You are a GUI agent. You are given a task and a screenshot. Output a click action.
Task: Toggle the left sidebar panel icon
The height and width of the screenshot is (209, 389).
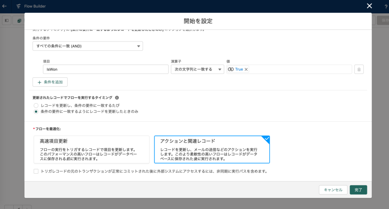(x=6, y=20)
